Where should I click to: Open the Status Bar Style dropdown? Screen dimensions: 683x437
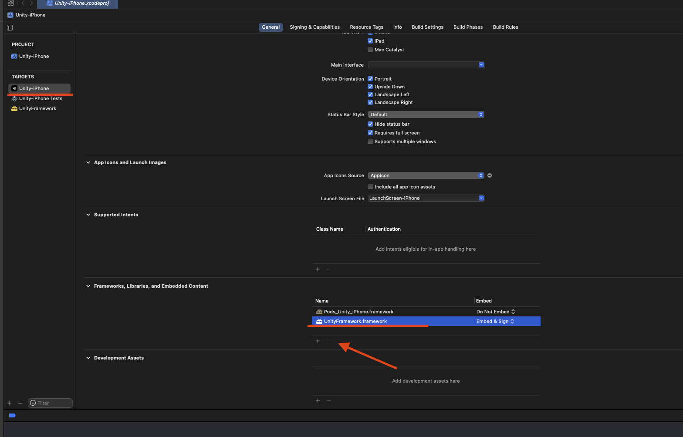[x=426, y=114]
